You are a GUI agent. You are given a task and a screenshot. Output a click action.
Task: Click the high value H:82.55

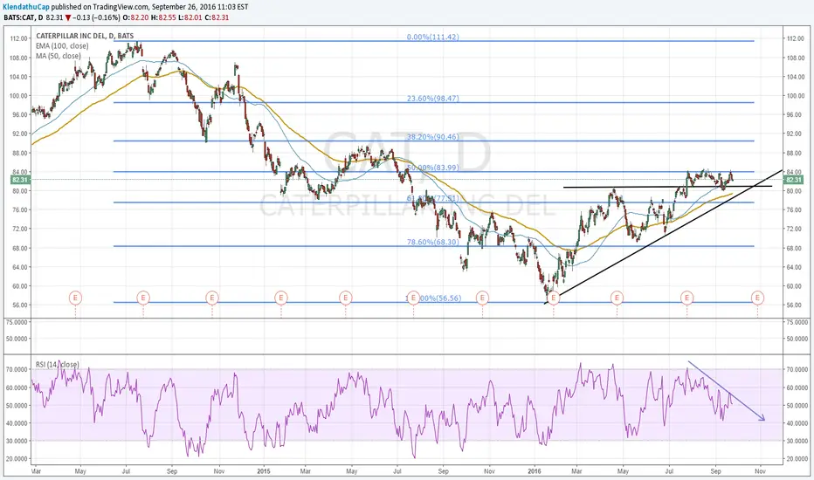(x=165, y=17)
